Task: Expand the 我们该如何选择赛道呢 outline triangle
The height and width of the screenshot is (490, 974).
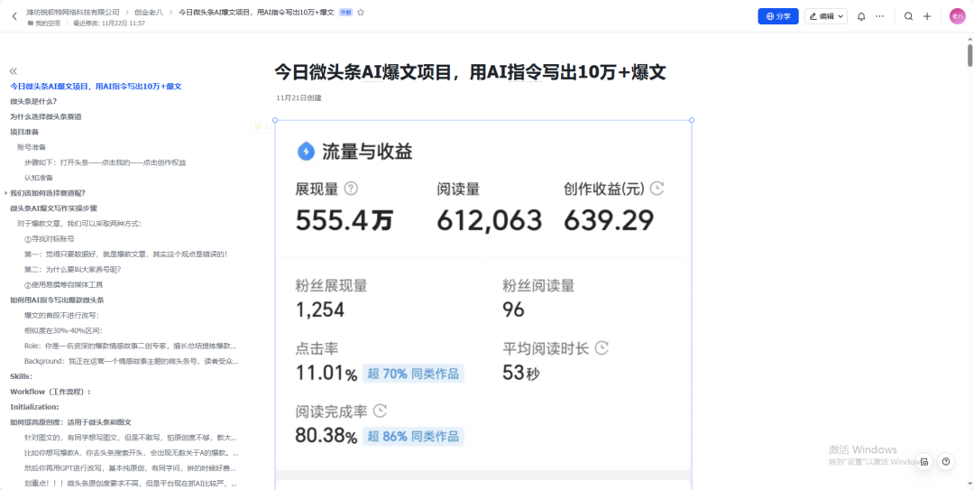Action: [x=6, y=193]
